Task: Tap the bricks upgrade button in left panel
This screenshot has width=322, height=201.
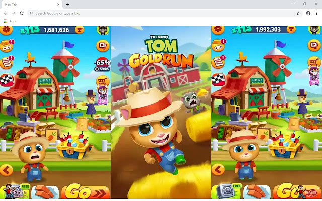Action: (x=45, y=192)
